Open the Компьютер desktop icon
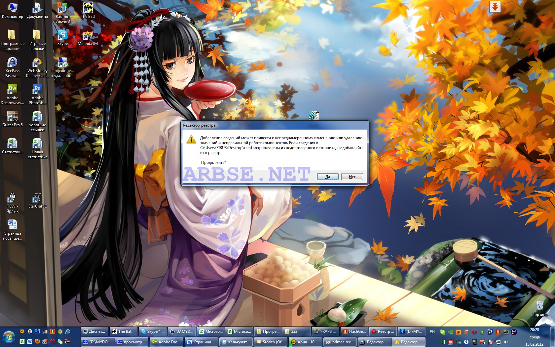The height and width of the screenshot is (347, 555). (12, 11)
